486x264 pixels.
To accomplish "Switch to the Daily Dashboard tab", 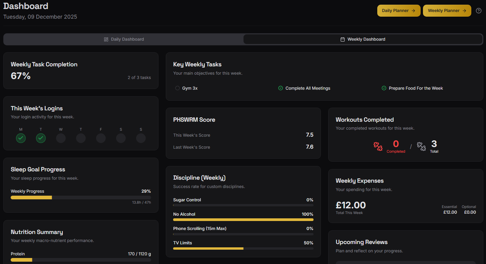I will (124, 39).
